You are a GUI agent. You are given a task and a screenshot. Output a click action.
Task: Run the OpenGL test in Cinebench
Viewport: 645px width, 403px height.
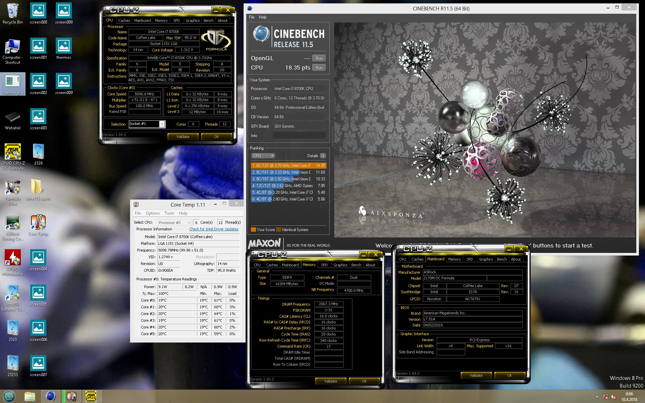pos(319,58)
